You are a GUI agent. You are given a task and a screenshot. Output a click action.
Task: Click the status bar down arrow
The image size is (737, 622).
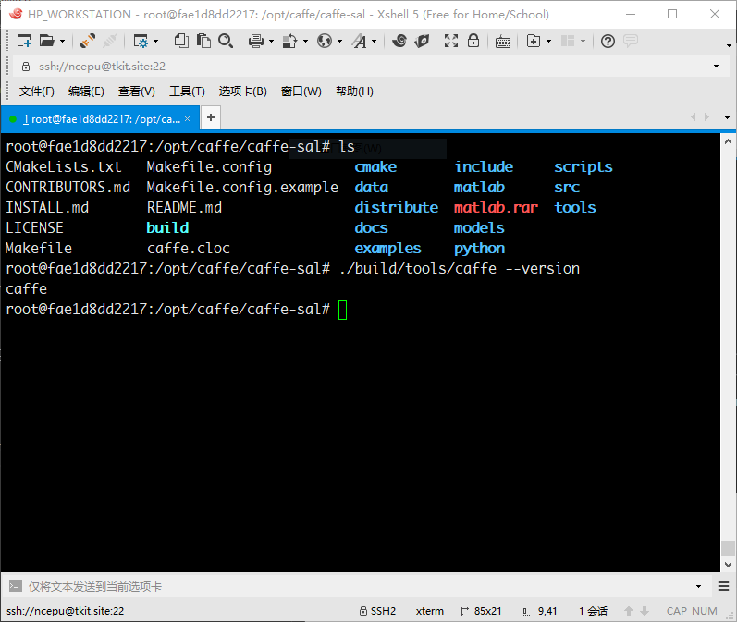(645, 611)
